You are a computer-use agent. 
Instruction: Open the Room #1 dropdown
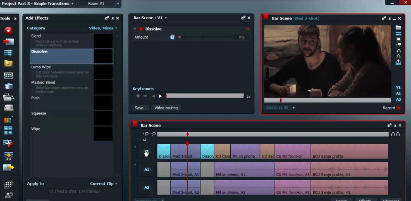(118, 4)
